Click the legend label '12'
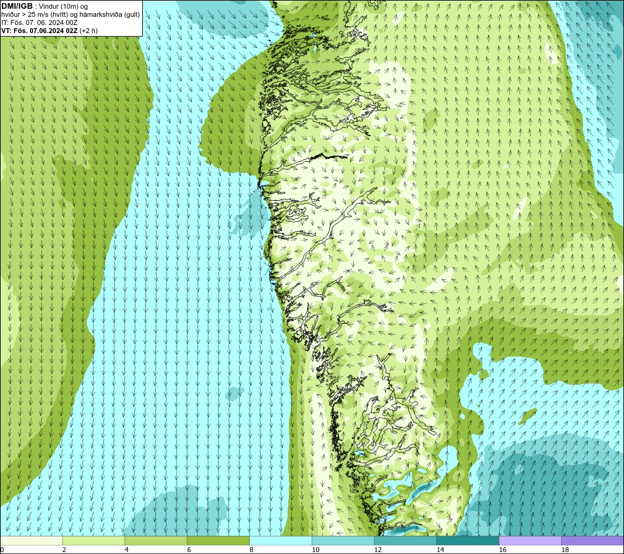 (378, 550)
